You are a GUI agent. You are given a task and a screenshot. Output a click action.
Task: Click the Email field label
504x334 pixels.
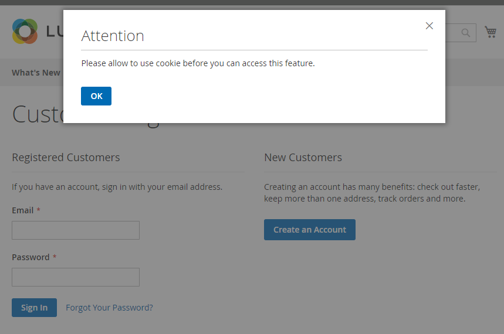coord(23,210)
